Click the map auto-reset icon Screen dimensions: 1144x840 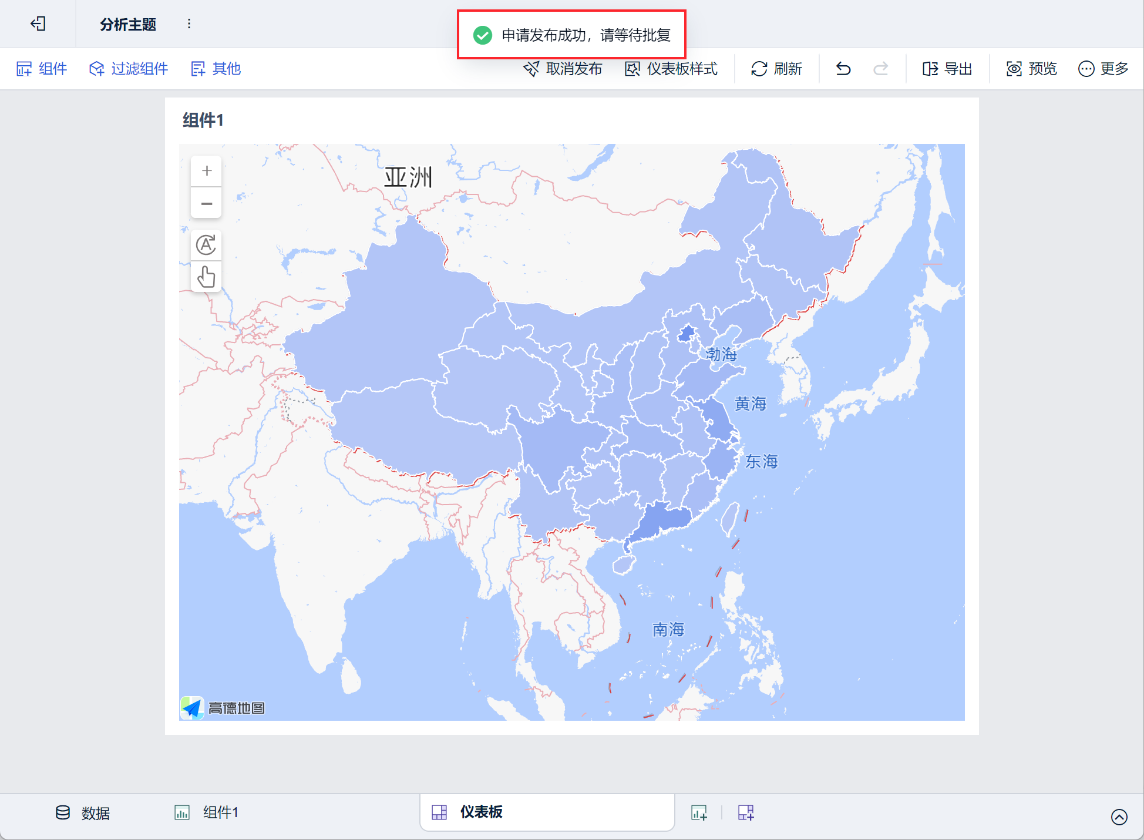pyautogui.click(x=206, y=245)
